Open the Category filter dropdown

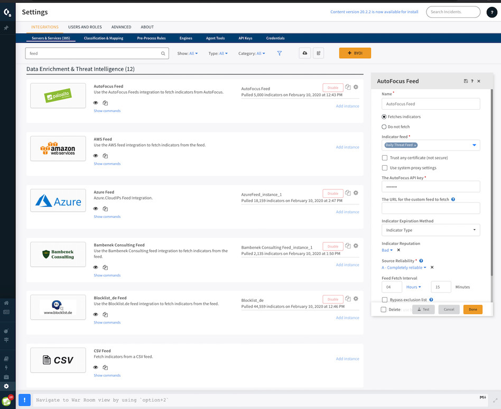252,53
